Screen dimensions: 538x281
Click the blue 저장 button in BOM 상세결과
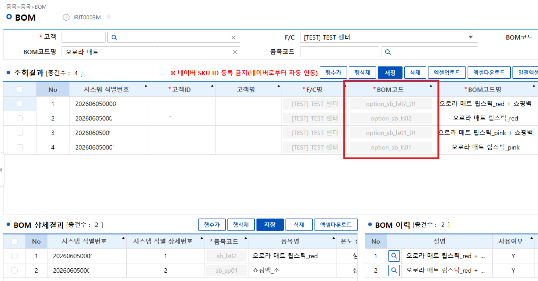[270, 225]
